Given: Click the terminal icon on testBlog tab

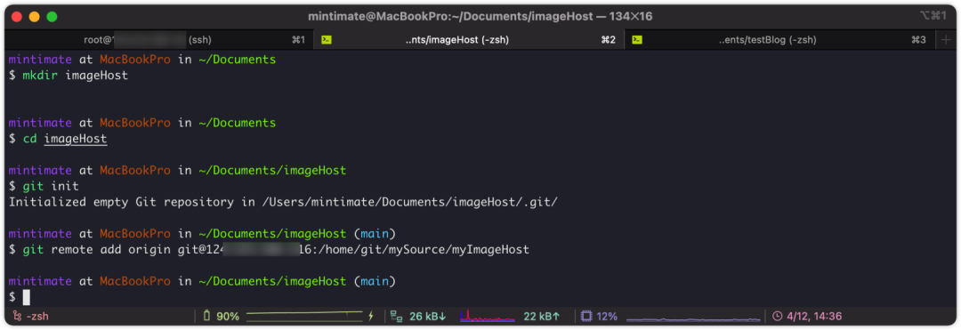Looking at the screenshot, I should coord(637,40).
